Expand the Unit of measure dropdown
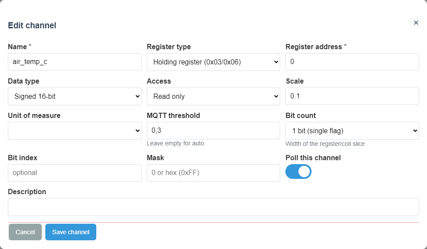Viewport: 427px width, 249px height. 75,131
